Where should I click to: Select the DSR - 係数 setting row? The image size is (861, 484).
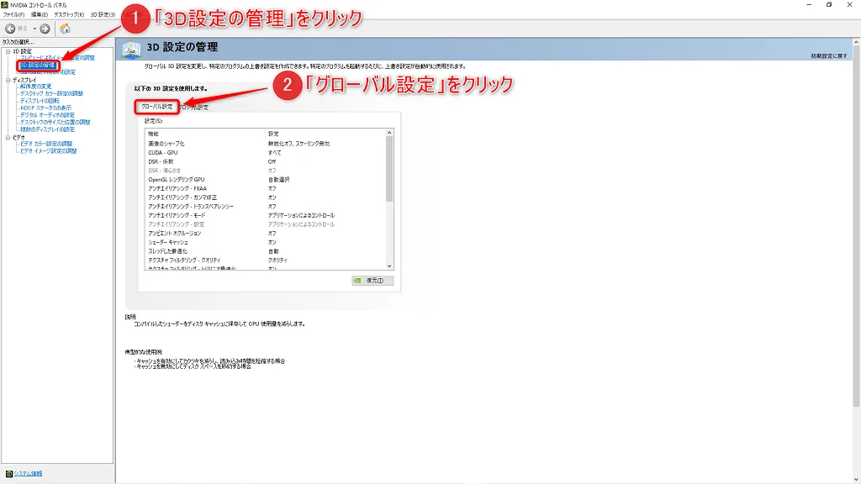pos(266,162)
